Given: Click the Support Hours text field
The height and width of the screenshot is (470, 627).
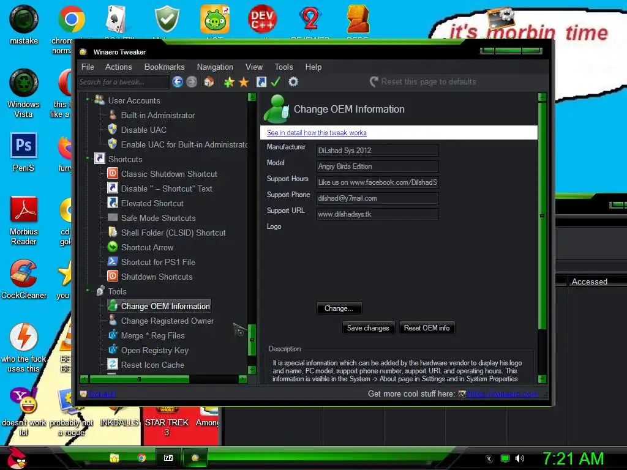Looking at the screenshot, I should pyautogui.click(x=377, y=182).
